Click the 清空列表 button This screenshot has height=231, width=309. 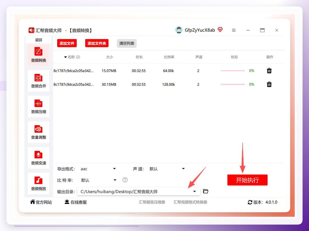pos(127,43)
